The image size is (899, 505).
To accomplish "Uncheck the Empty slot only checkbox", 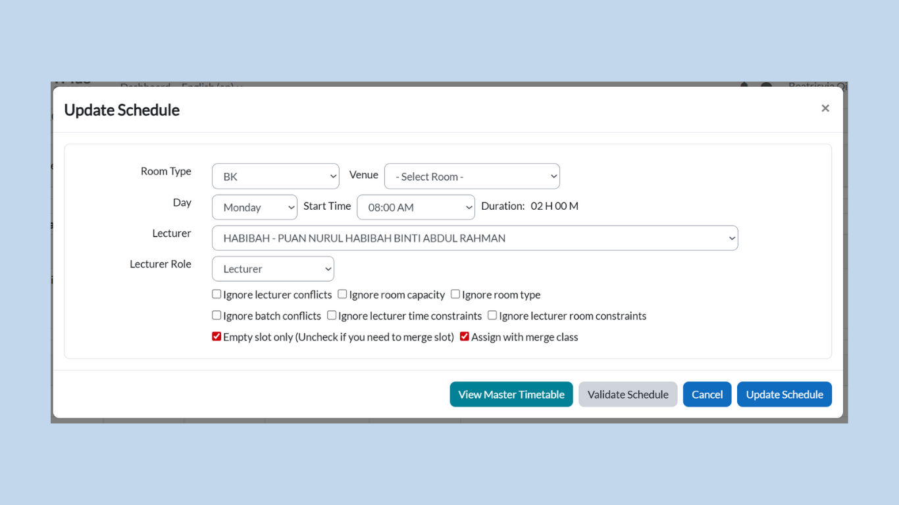I will [x=217, y=337].
